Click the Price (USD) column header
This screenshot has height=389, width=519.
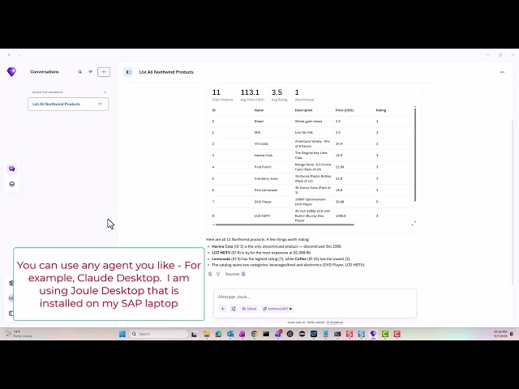point(344,110)
